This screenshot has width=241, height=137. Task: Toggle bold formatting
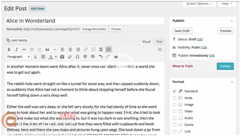(9, 50)
